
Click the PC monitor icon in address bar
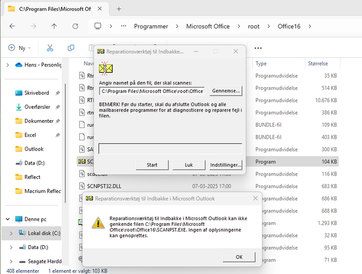click(98, 26)
